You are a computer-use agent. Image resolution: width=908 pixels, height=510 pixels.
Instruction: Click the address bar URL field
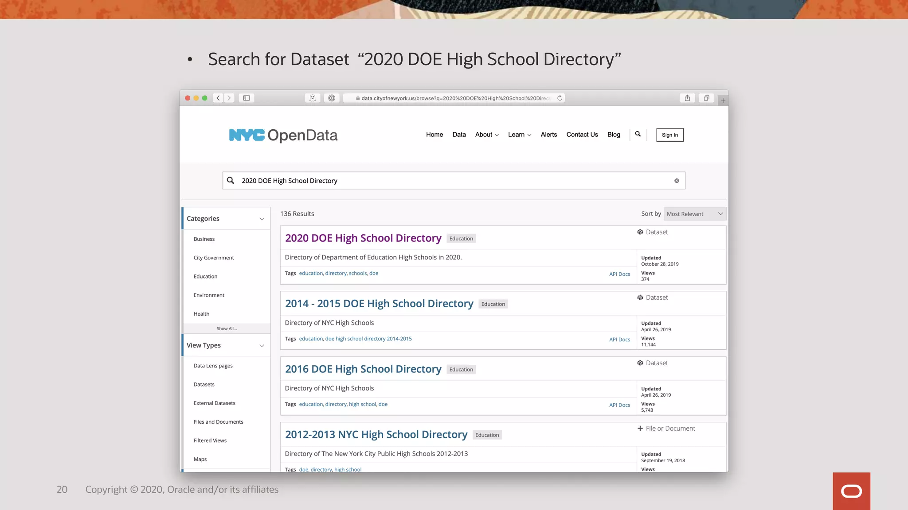tap(453, 98)
